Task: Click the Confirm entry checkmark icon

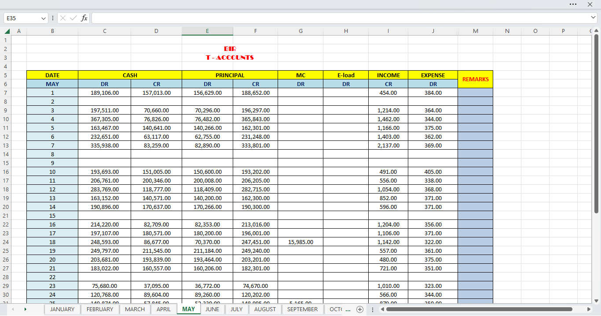Action: point(73,18)
